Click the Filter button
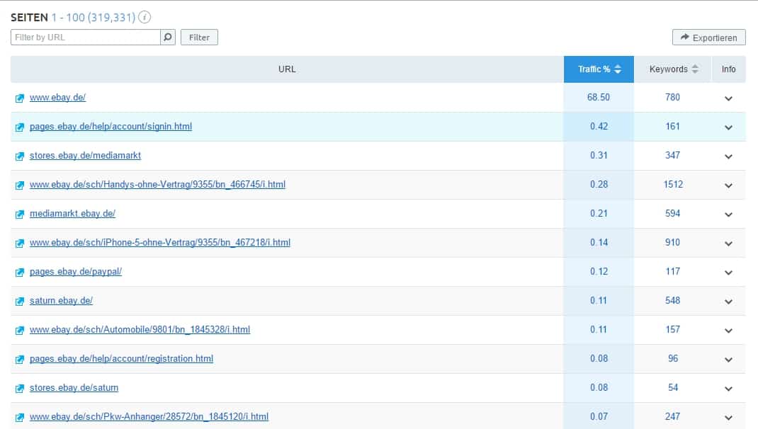Viewport: 758px width, 429px height. pos(199,38)
